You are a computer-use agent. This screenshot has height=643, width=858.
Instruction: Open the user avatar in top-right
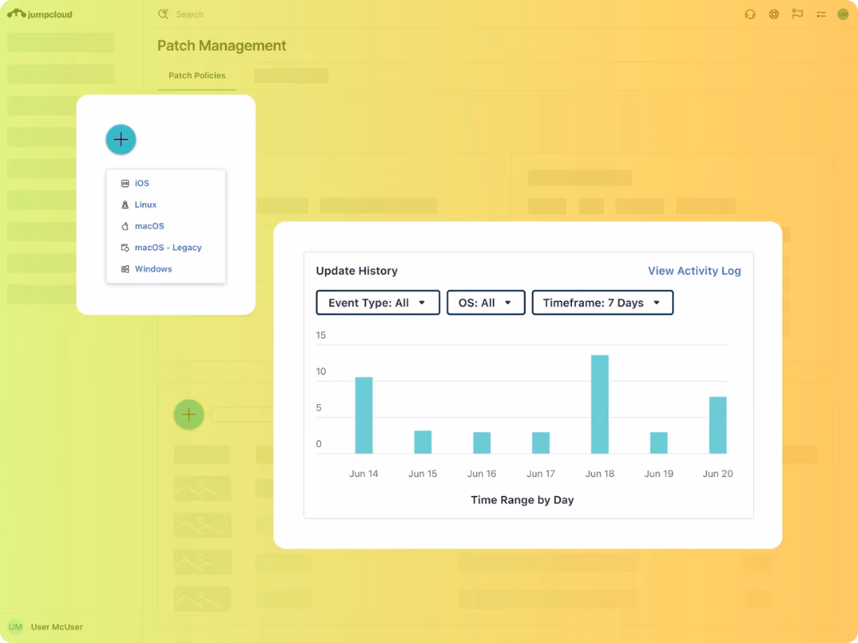coord(843,14)
